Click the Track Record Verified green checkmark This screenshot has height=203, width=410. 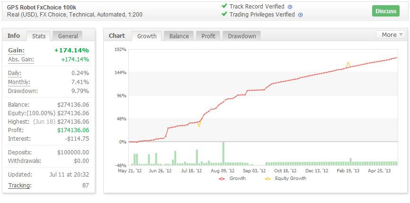pyautogui.click(x=224, y=7)
